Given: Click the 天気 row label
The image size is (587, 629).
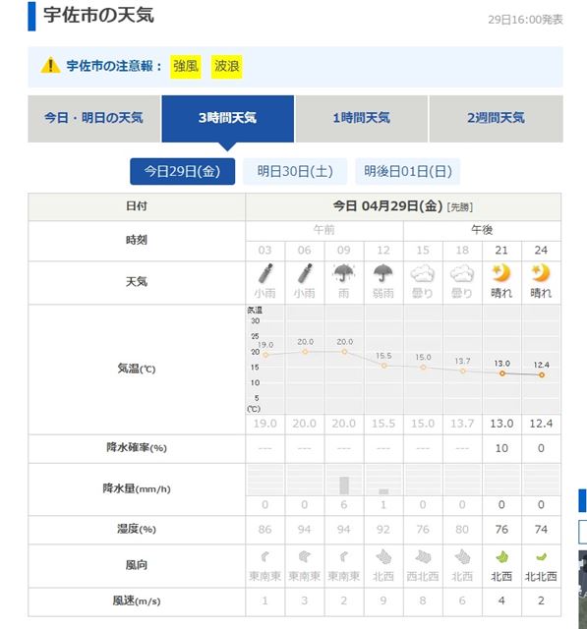Looking at the screenshot, I should (137, 282).
